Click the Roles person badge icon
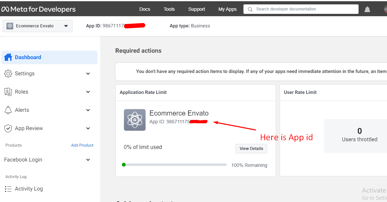This screenshot has width=387, height=202. click(x=8, y=92)
